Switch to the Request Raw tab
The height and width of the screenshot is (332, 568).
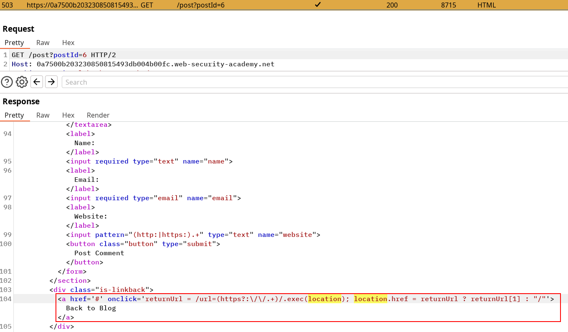pos(43,43)
